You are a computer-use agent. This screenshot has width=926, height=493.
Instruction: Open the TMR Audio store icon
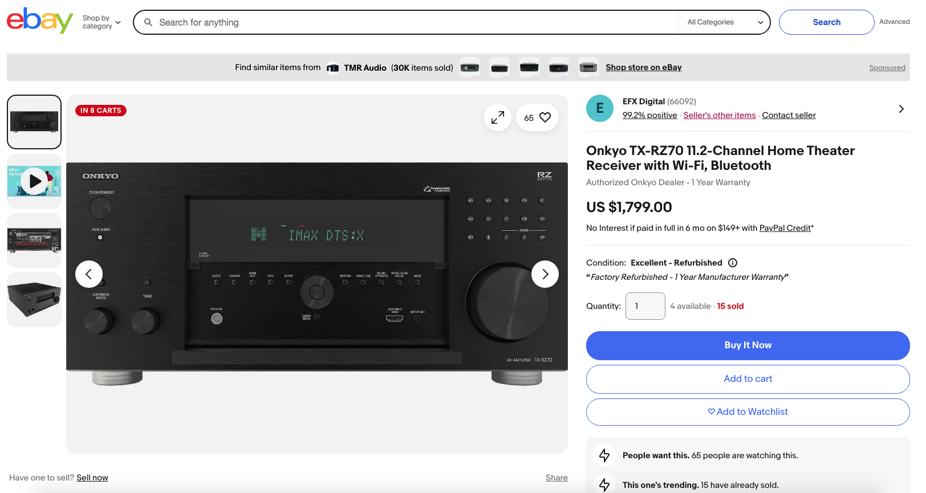[333, 68]
